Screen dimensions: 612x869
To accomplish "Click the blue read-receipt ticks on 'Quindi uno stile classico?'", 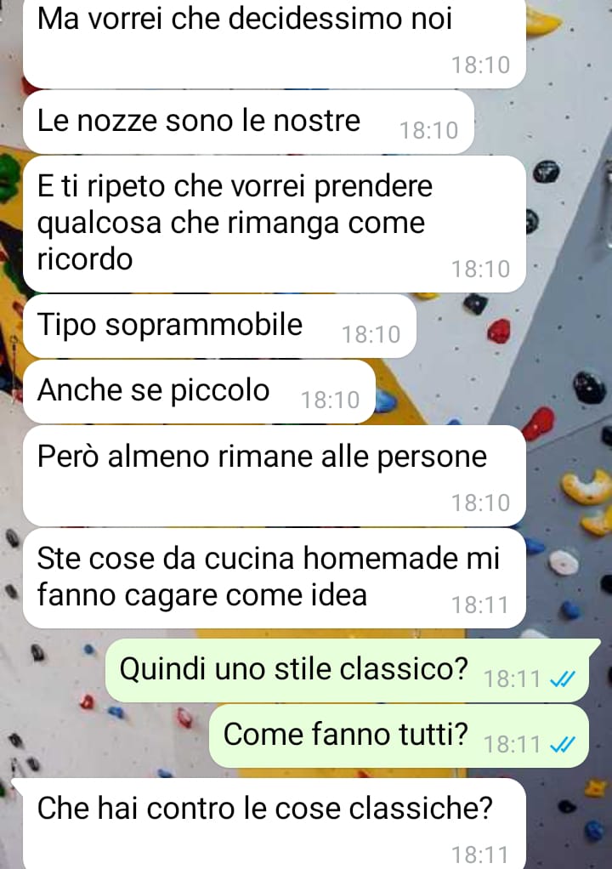I will point(562,679).
